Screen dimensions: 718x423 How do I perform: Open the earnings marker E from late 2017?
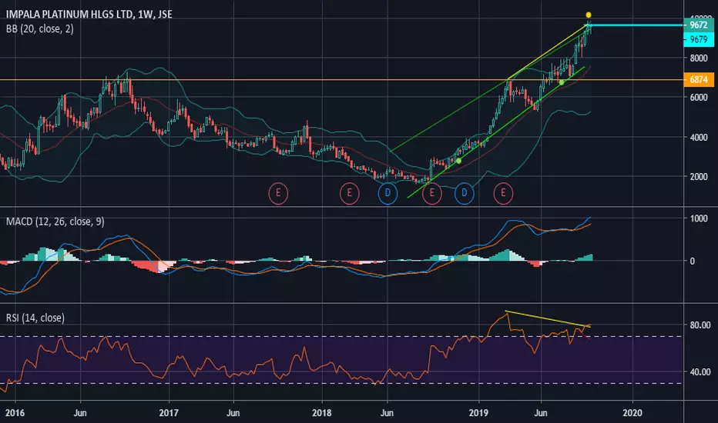point(278,193)
